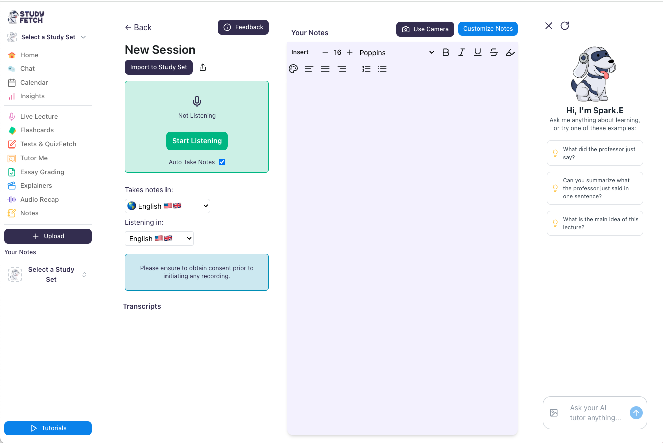Image resolution: width=663 pixels, height=443 pixels.
Task: Open the 'Listening in' language dropdown
Action: pyautogui.click(x=159, y=238)
